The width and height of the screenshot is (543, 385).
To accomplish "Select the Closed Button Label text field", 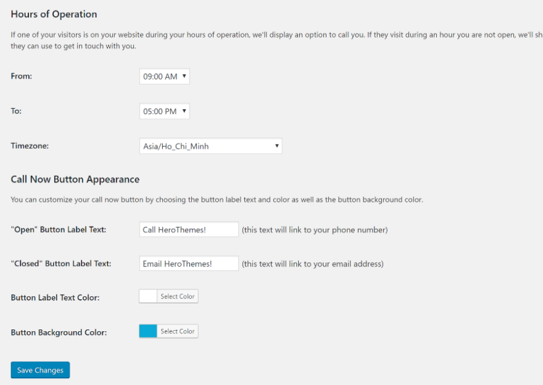I will pos(188,263).
